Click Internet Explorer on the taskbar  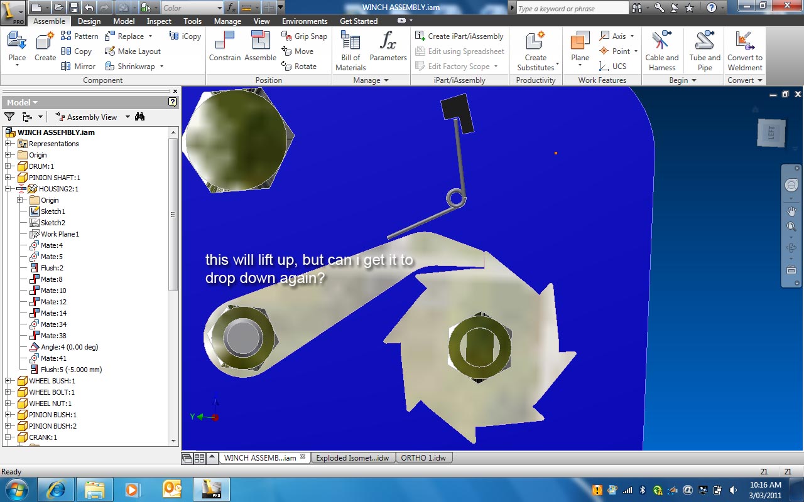coord(55,488)
